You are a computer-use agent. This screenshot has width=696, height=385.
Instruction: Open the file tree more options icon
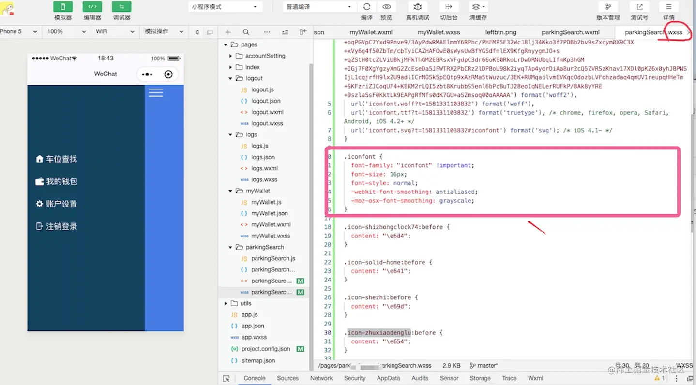click(x=267, y=32)
